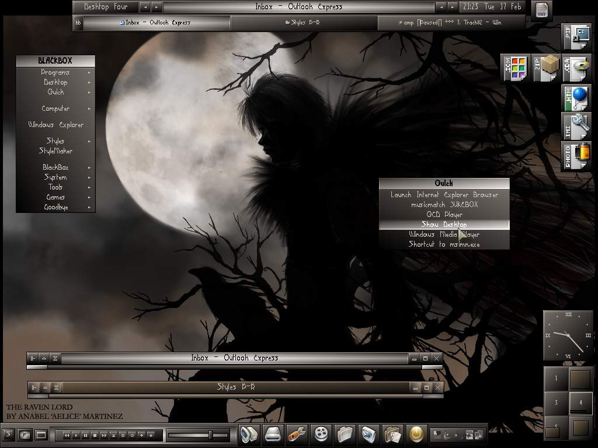Viewport: 598px width, 448px height.
Task: Expand the Games submenu
Action: (55, 197)
